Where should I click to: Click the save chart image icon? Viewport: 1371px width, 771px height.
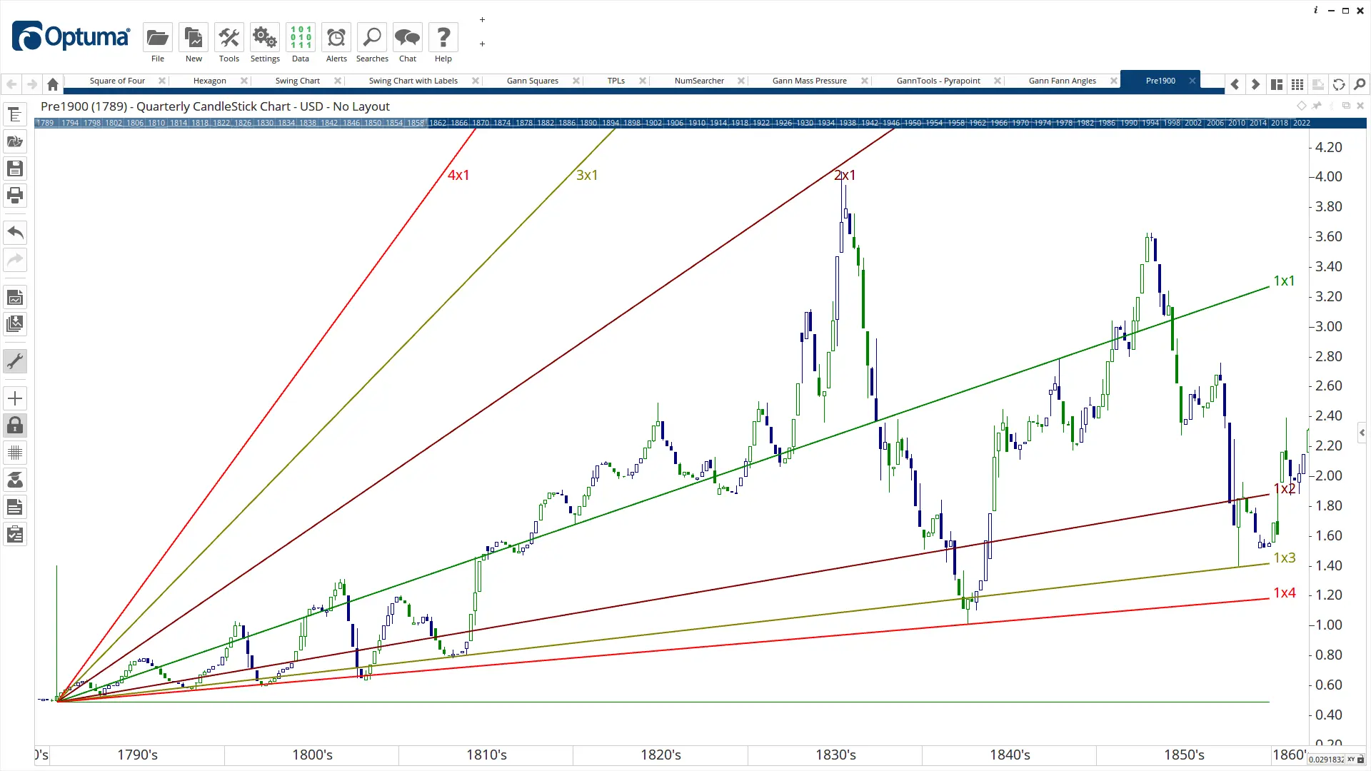pos(15,297)
